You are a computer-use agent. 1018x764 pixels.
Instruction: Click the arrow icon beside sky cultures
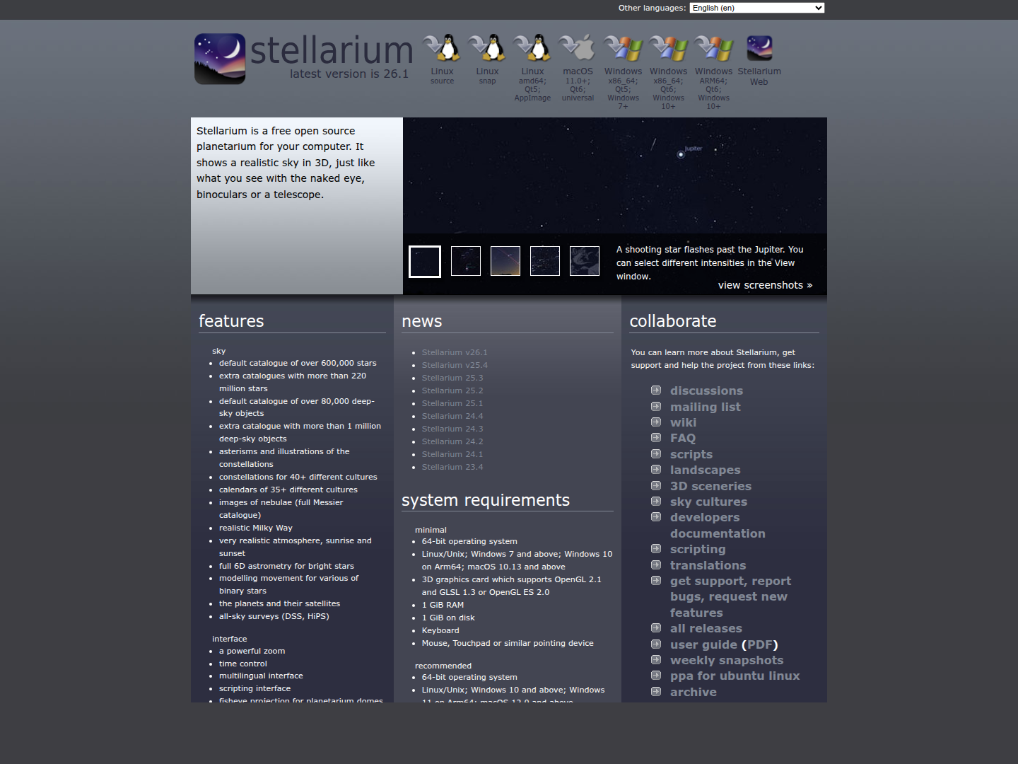click(656, 502)
